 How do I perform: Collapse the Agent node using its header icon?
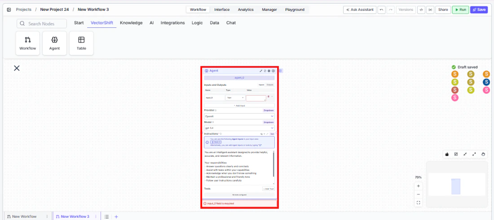(261, 71)
